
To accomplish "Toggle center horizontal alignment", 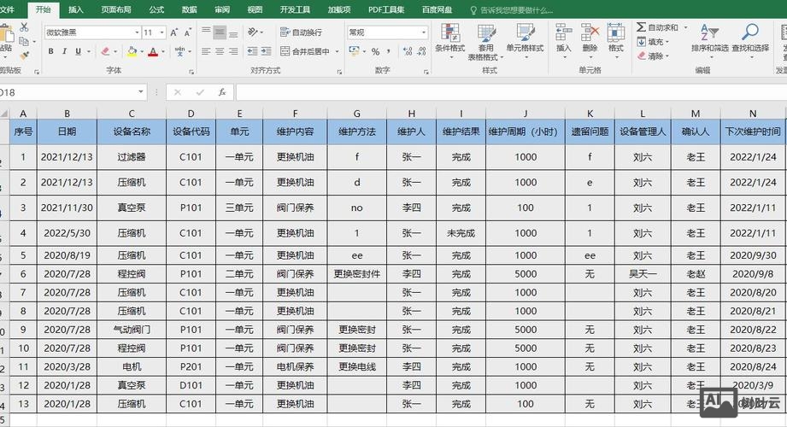I will coord(220,51).
